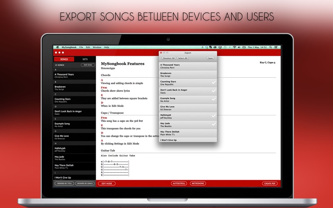Click the Create PDF button

pyautogui.click(x=270, y=183)
